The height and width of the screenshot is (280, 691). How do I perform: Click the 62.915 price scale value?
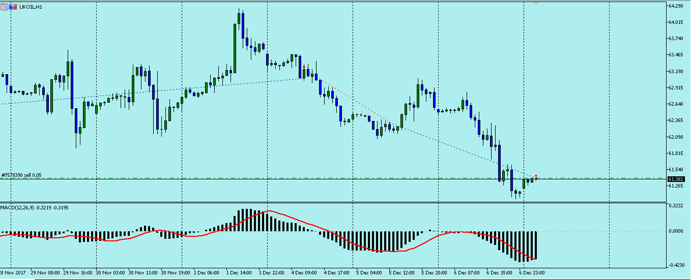tap(676, 87)
